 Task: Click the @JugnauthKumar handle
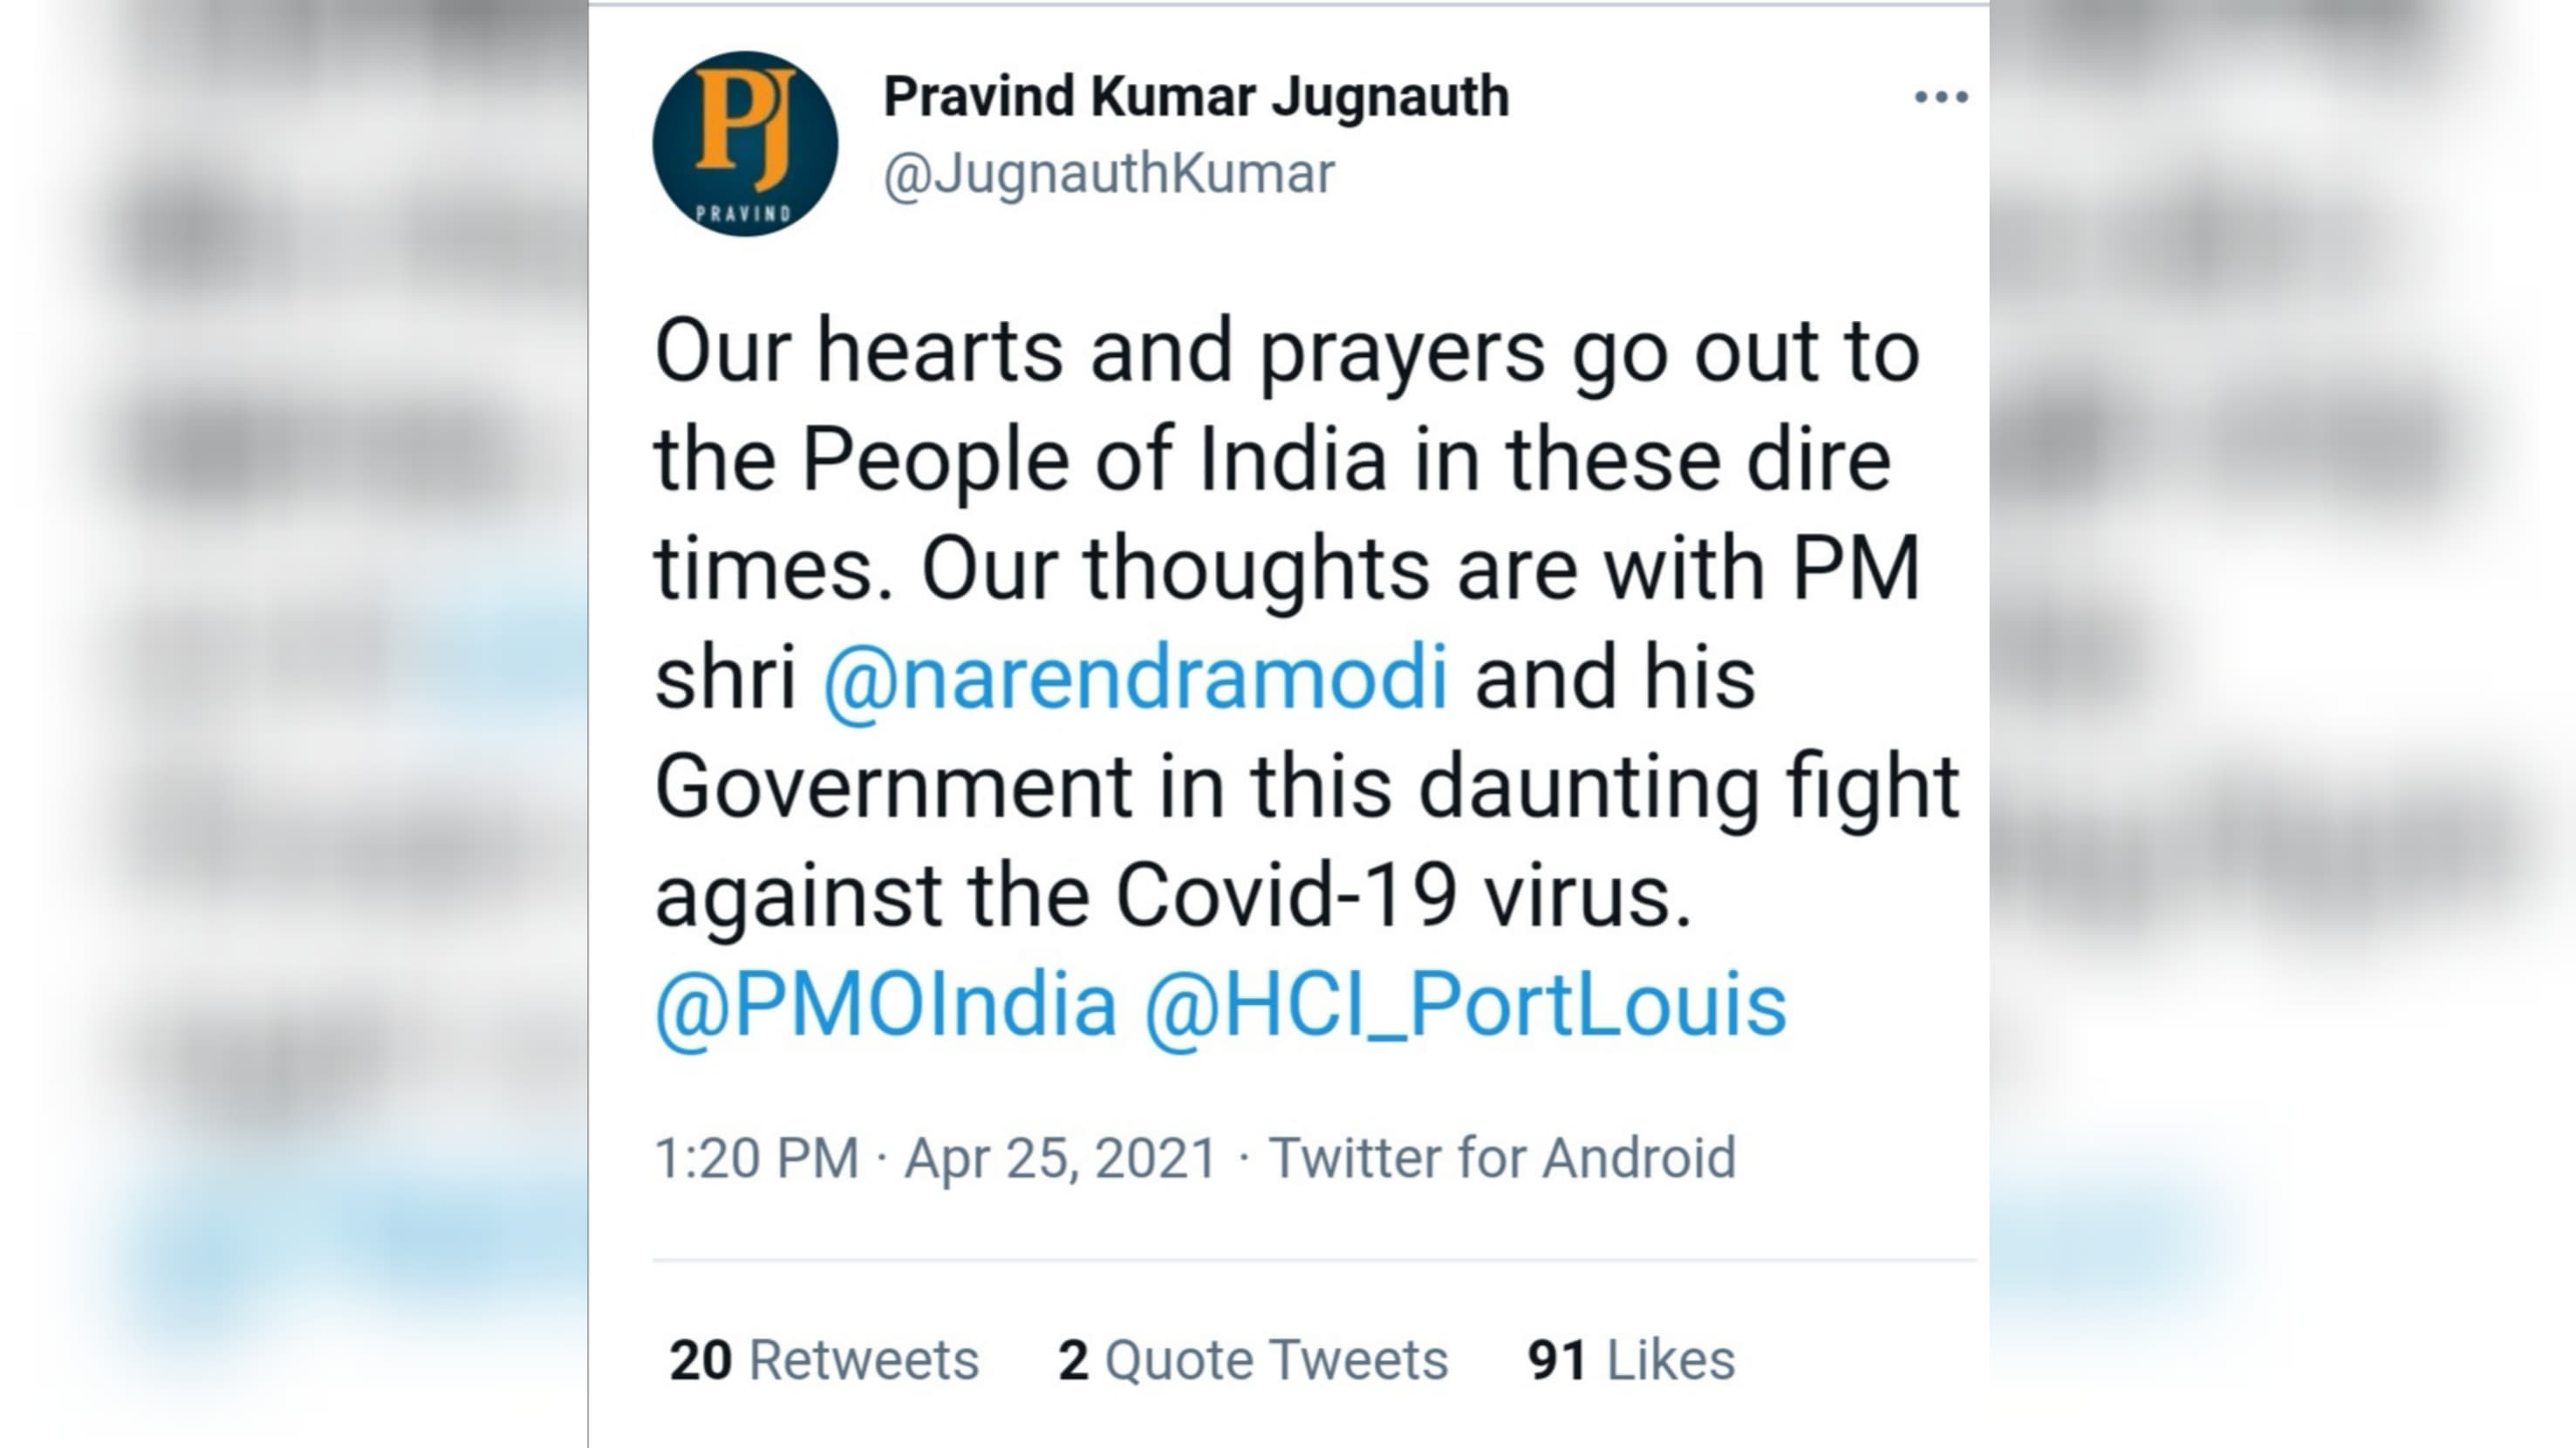tap(1108, 174)
